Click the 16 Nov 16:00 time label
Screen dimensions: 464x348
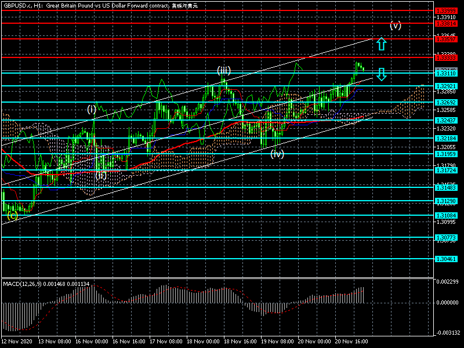(129, 341)
